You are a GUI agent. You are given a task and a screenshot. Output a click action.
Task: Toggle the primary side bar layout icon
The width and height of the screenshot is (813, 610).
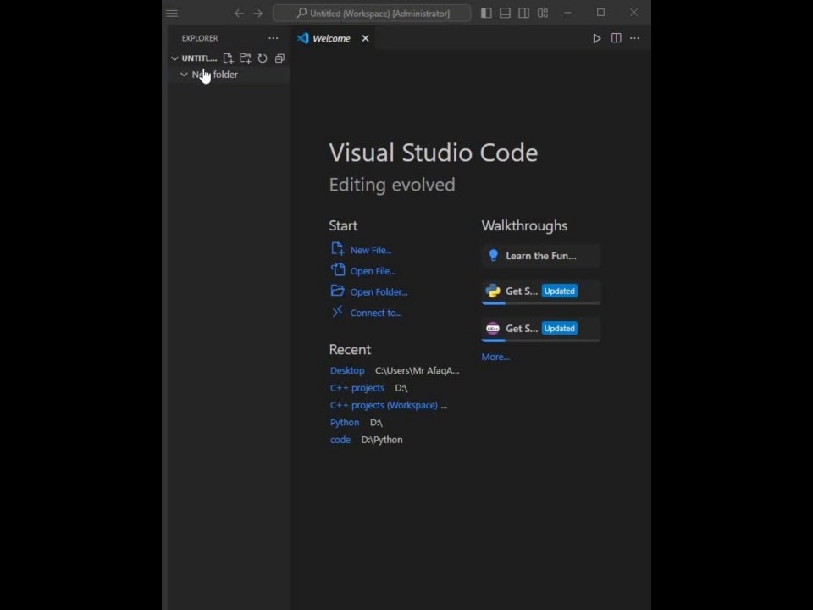pos(486,13)
